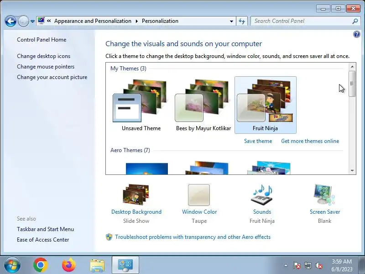This screenshot has height=274, width=365.
Task: Launch Firefox from taskbar
Action: click(69, 265)
